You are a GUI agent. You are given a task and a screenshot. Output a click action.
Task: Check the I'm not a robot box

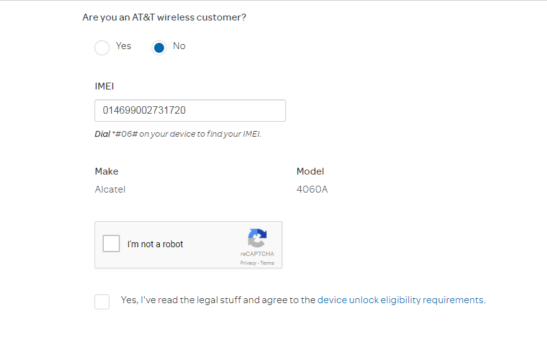(x=111, y=244)
